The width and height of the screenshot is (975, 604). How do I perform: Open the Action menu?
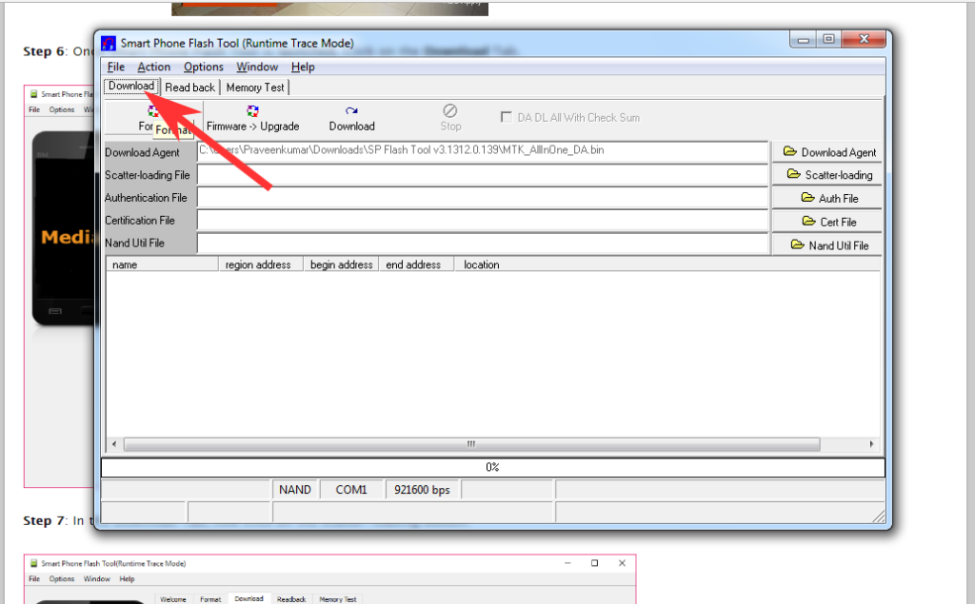tap(153, 68)
